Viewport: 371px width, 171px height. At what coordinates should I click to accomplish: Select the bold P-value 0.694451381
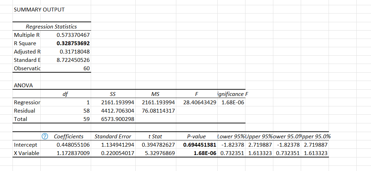pyautogui.click(x=200, y=145)
